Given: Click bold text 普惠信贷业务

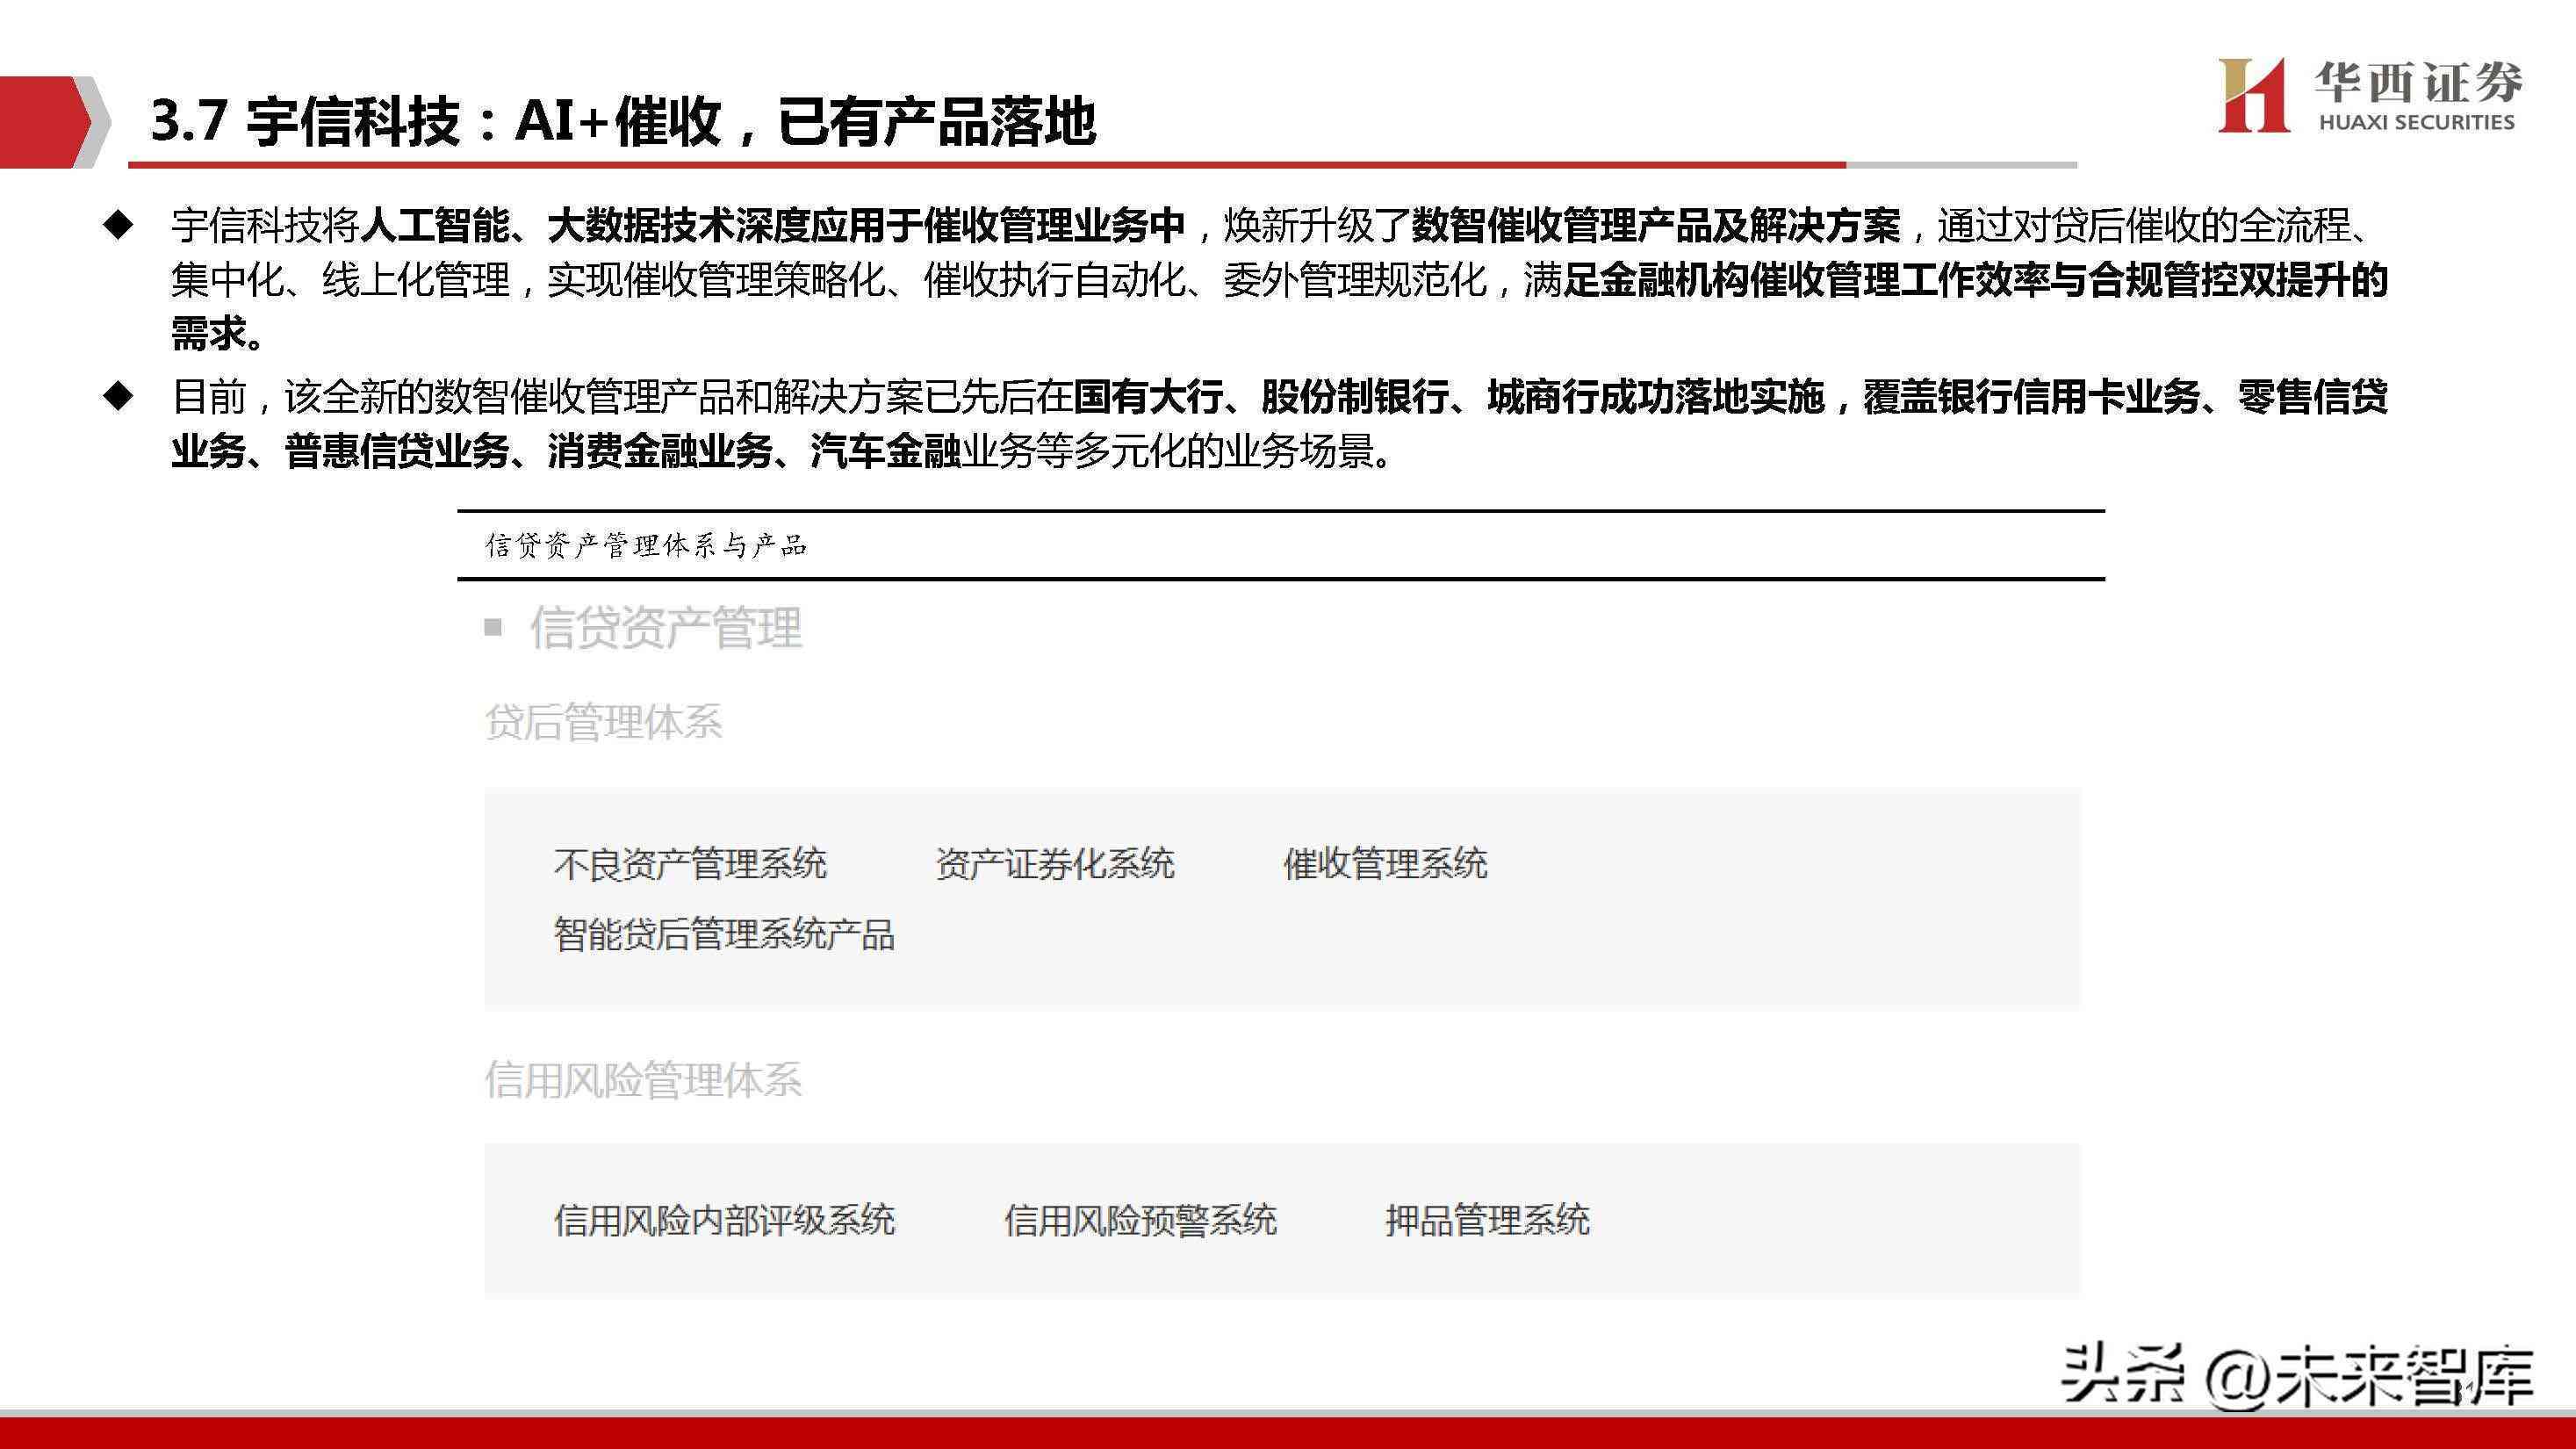Looking at the screenshot, I should (396, 451).
